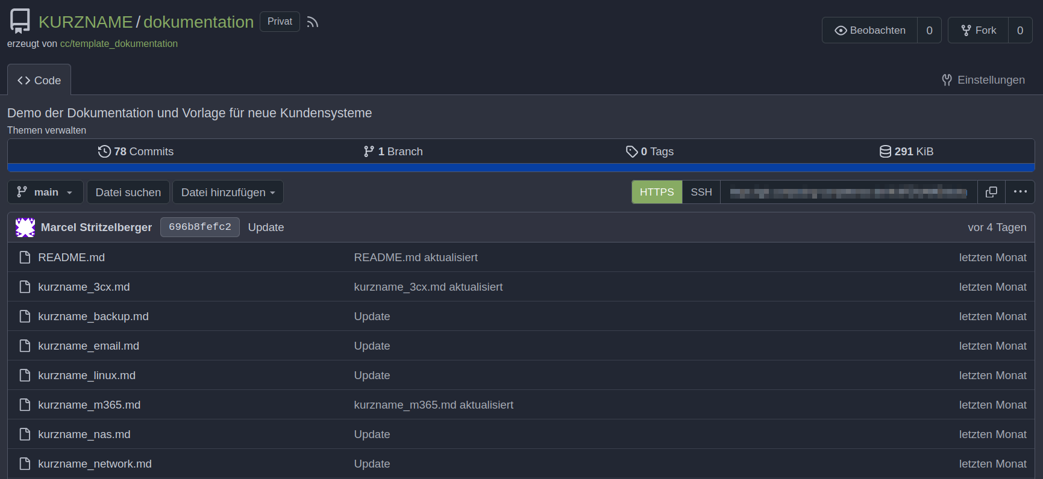Open the kurzname_backup.md file
Image resolution: width=1043 pixels, height=479 pixels.
(x=93, y=317)
